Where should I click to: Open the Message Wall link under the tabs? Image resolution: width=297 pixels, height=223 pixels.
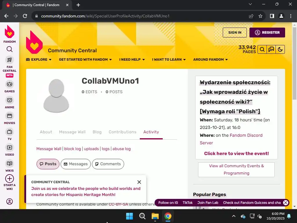click(49, 149)
